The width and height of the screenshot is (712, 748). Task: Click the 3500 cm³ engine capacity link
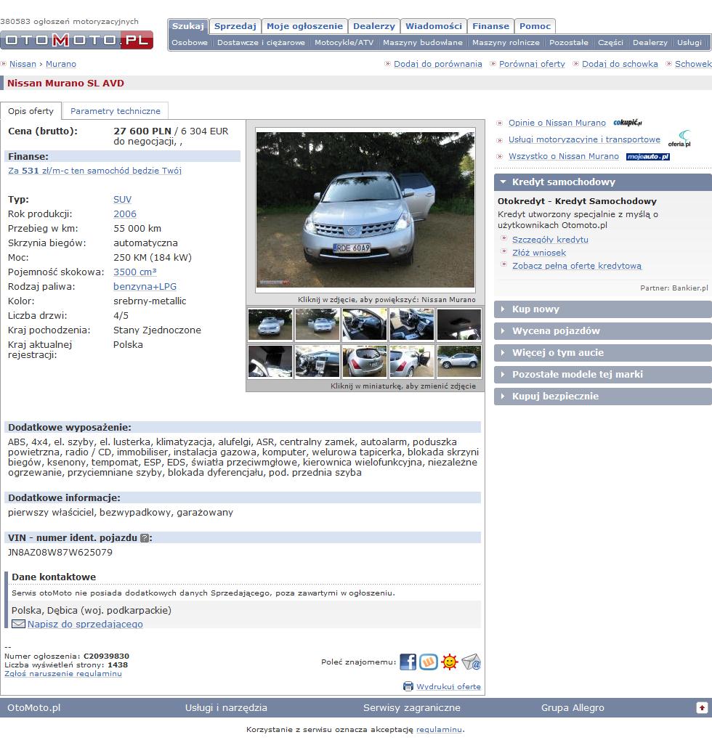tap(135, 272)
